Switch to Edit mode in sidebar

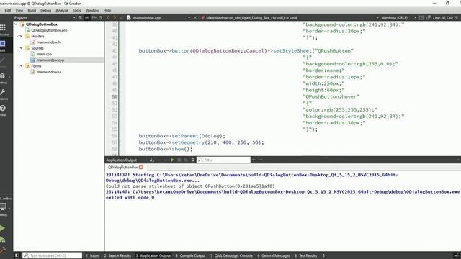pos(3,45)
